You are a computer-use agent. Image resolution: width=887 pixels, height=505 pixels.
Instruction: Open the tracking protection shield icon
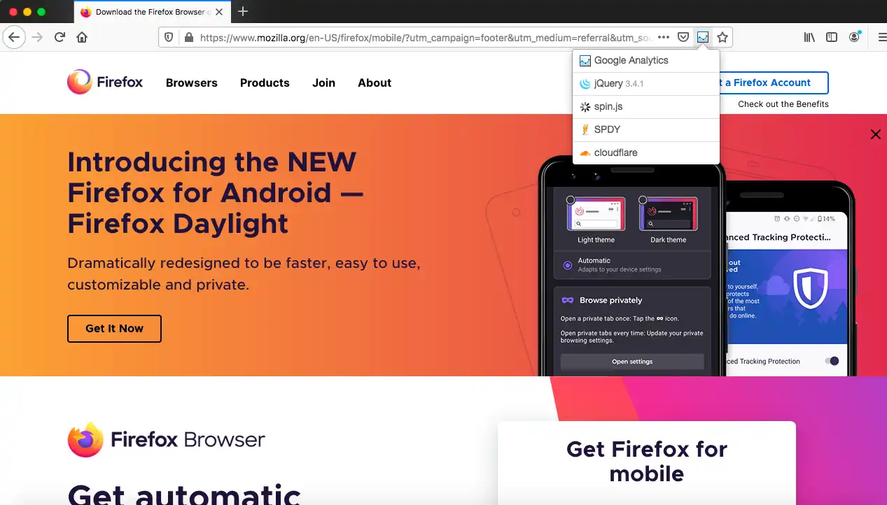click(169, 37)
